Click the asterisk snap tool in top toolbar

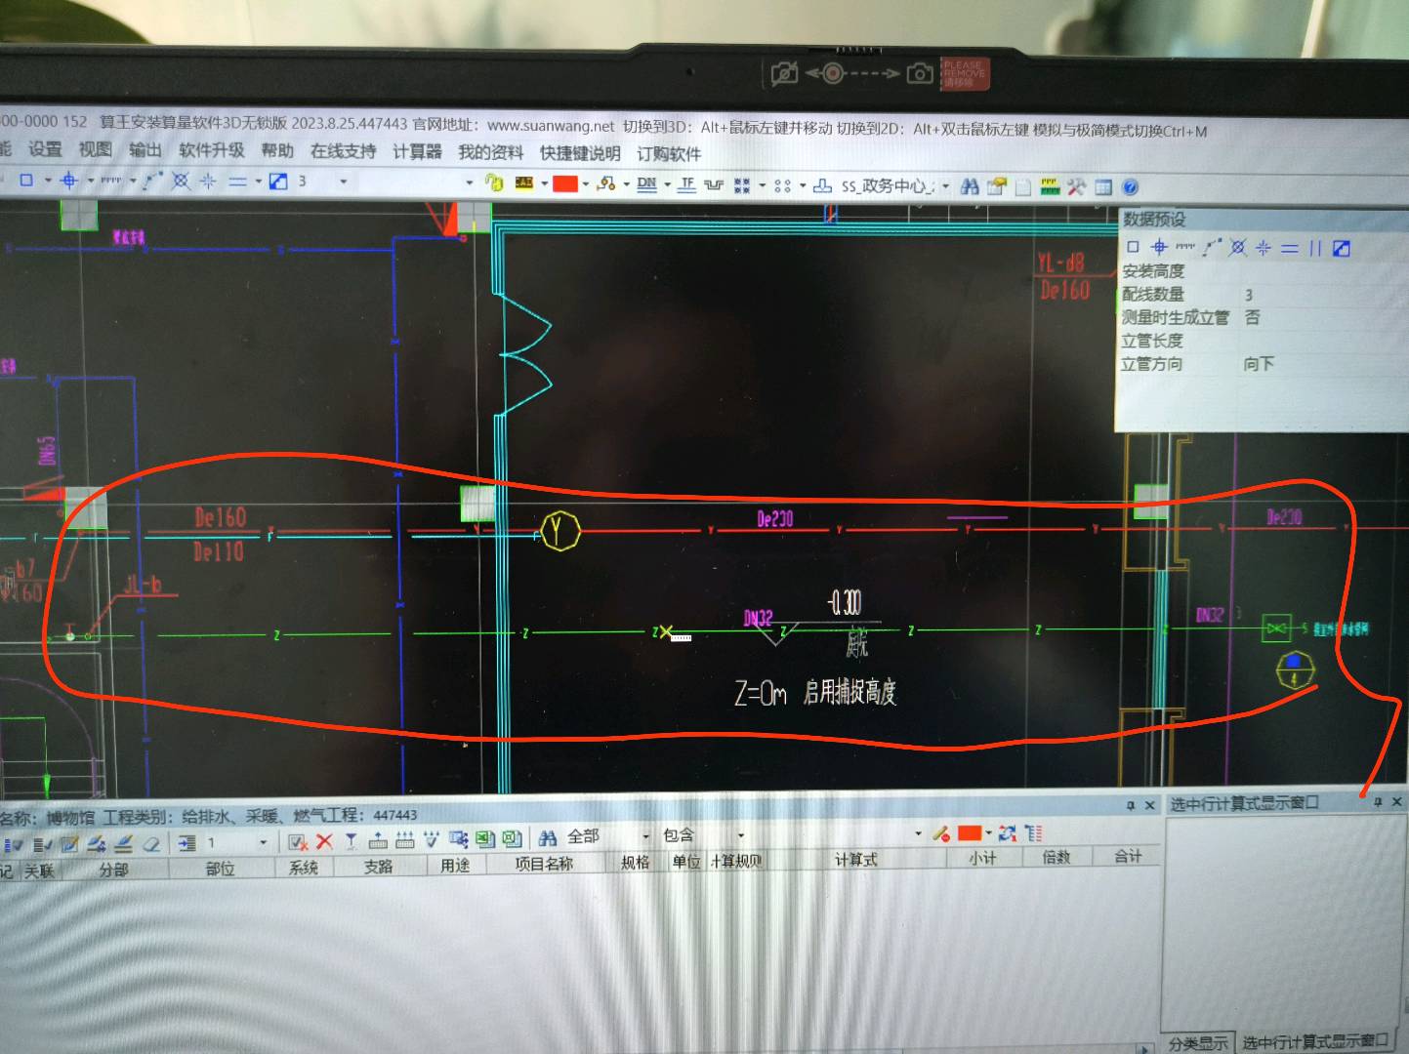[208, 181]
